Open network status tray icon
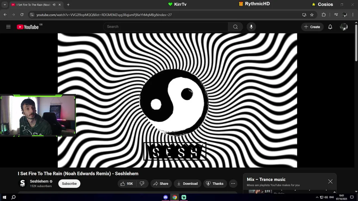The image size is (358, 201). (x=322, y=197)
